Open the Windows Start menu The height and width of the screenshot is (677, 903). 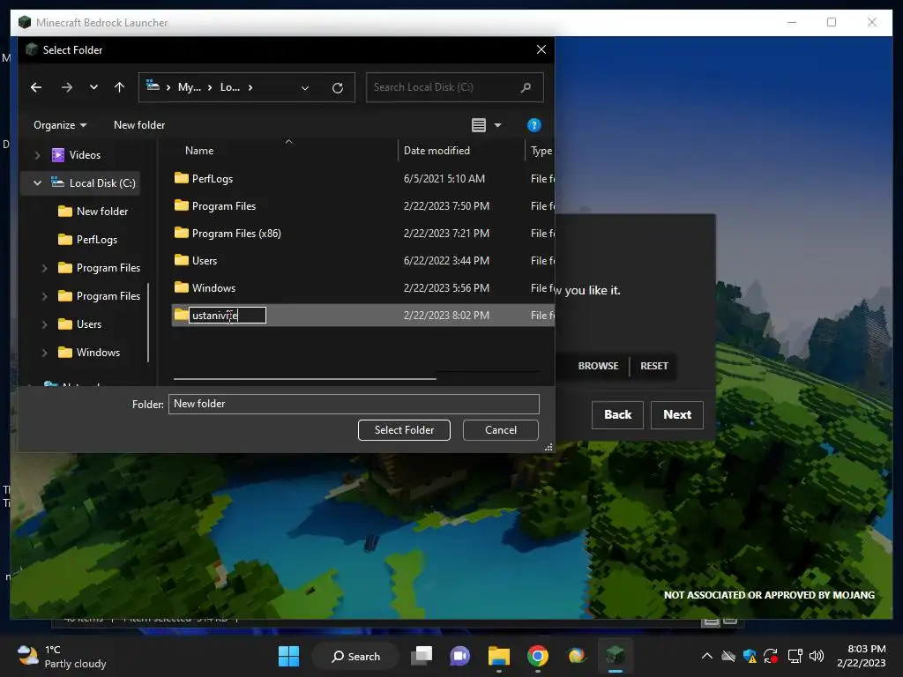[288, 656]
